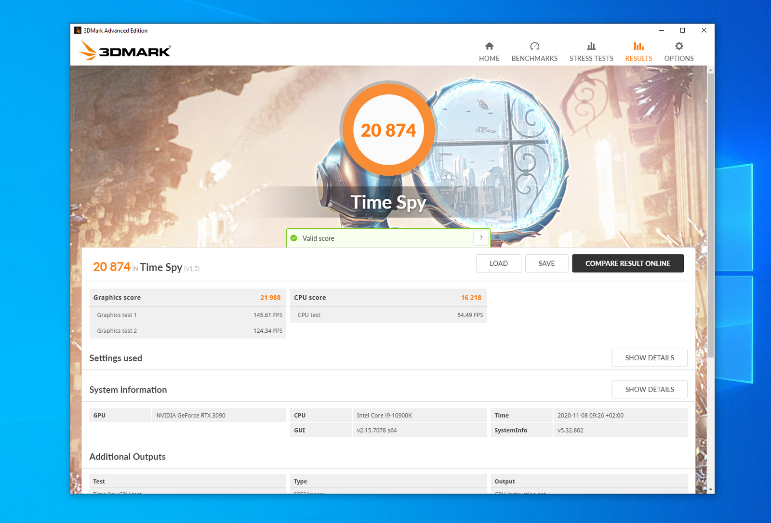
Task: Click the 54.49 FPS value
Action: click(470, 315)
